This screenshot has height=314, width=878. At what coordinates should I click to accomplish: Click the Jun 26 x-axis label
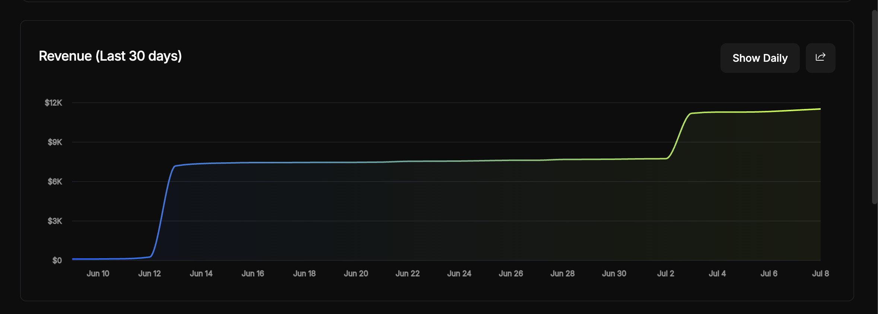point(511,273)
